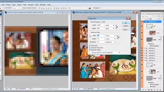This screenshot has width=164, height=92.
Task: Click Cancel in the Image Size dialog
Action: pyautogui.click(x=126, y=26)
